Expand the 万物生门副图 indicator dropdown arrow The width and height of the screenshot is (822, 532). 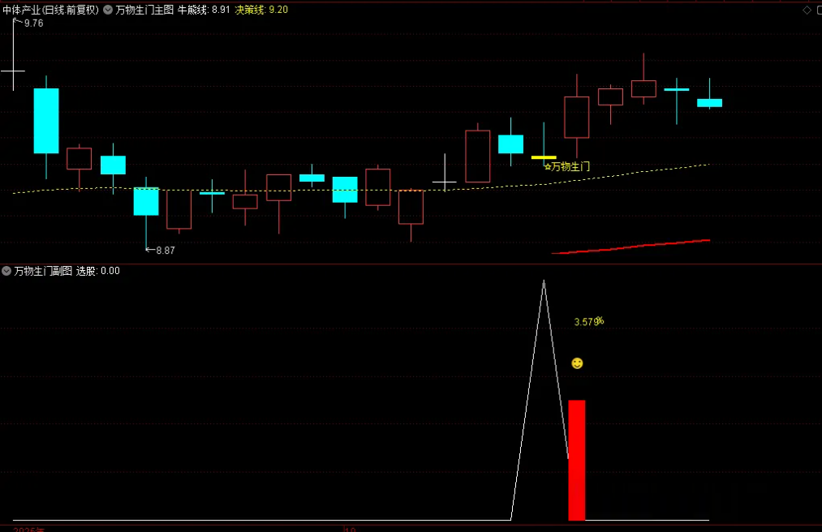(x=6, y=271)
